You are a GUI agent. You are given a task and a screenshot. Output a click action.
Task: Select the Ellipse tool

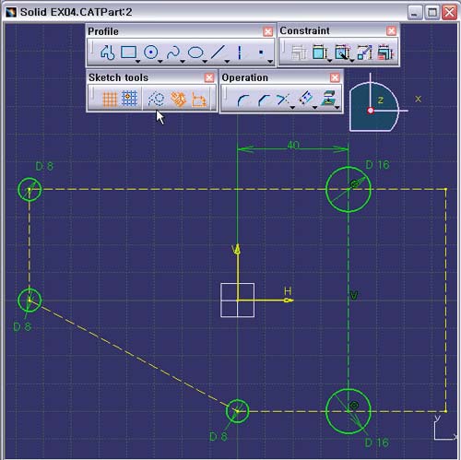195,53
